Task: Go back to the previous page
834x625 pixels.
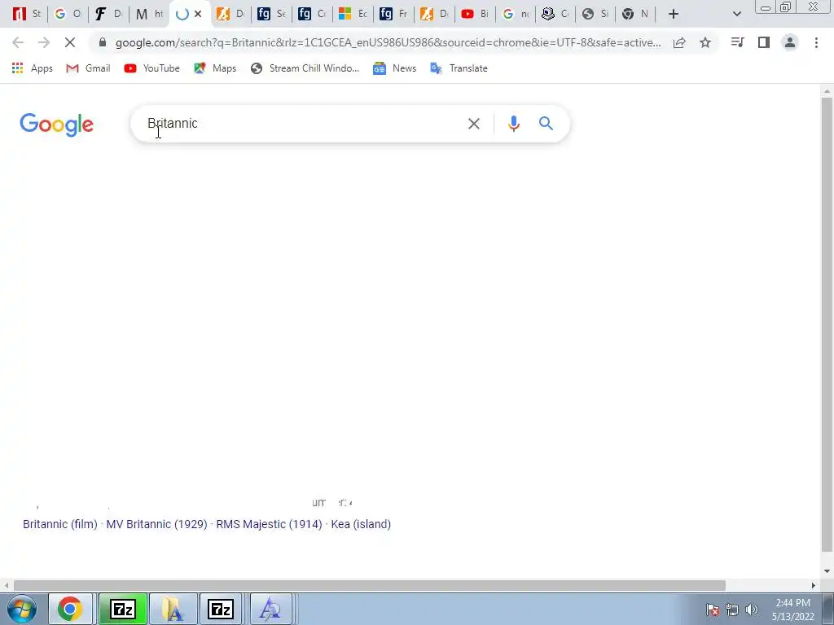Action: [x=18, y=42]
